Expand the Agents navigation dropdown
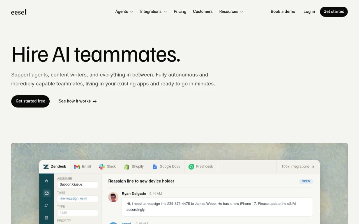359x224 pixels. (124, 11)
